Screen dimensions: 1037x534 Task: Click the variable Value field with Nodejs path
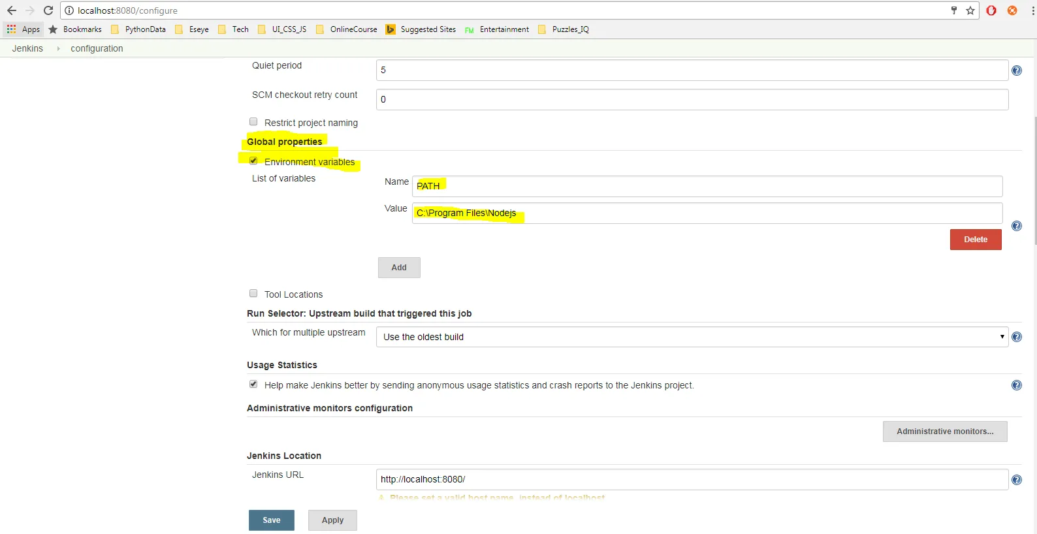[707, 213]
